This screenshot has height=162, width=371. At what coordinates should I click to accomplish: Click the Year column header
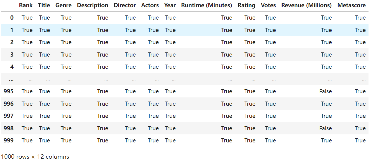click(170, 5)
